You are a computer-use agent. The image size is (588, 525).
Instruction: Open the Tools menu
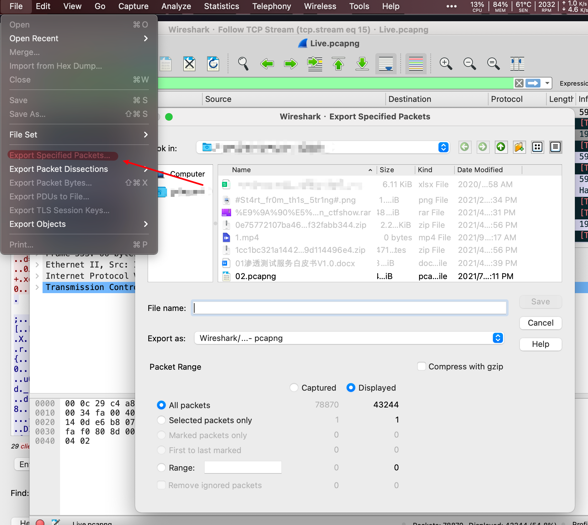coord(359,6)
